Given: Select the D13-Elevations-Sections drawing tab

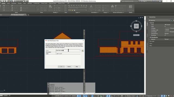Looking at the screenshot, I should pyautogui.click(x=18, y=15).
